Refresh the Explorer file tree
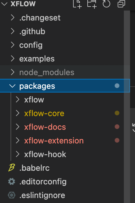 [x=107, y=4]
